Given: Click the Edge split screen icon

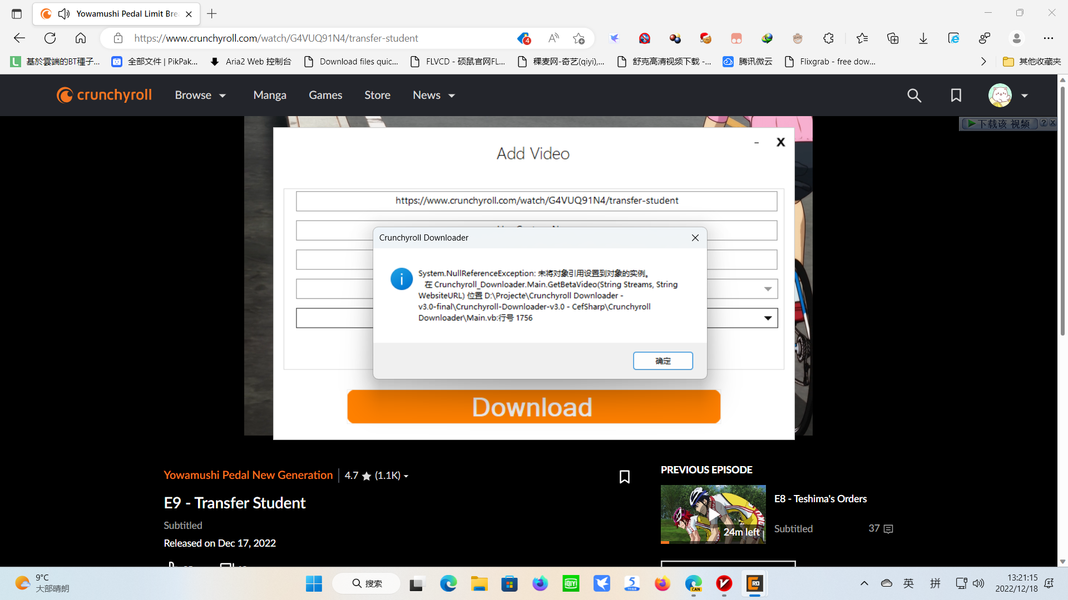Looking at the screenshot, I should tap(985, 38).
